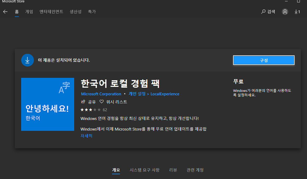This screenshot has width=307, height=179.
Task: Switch to the 홈 tab
Action: coord(17,12)
